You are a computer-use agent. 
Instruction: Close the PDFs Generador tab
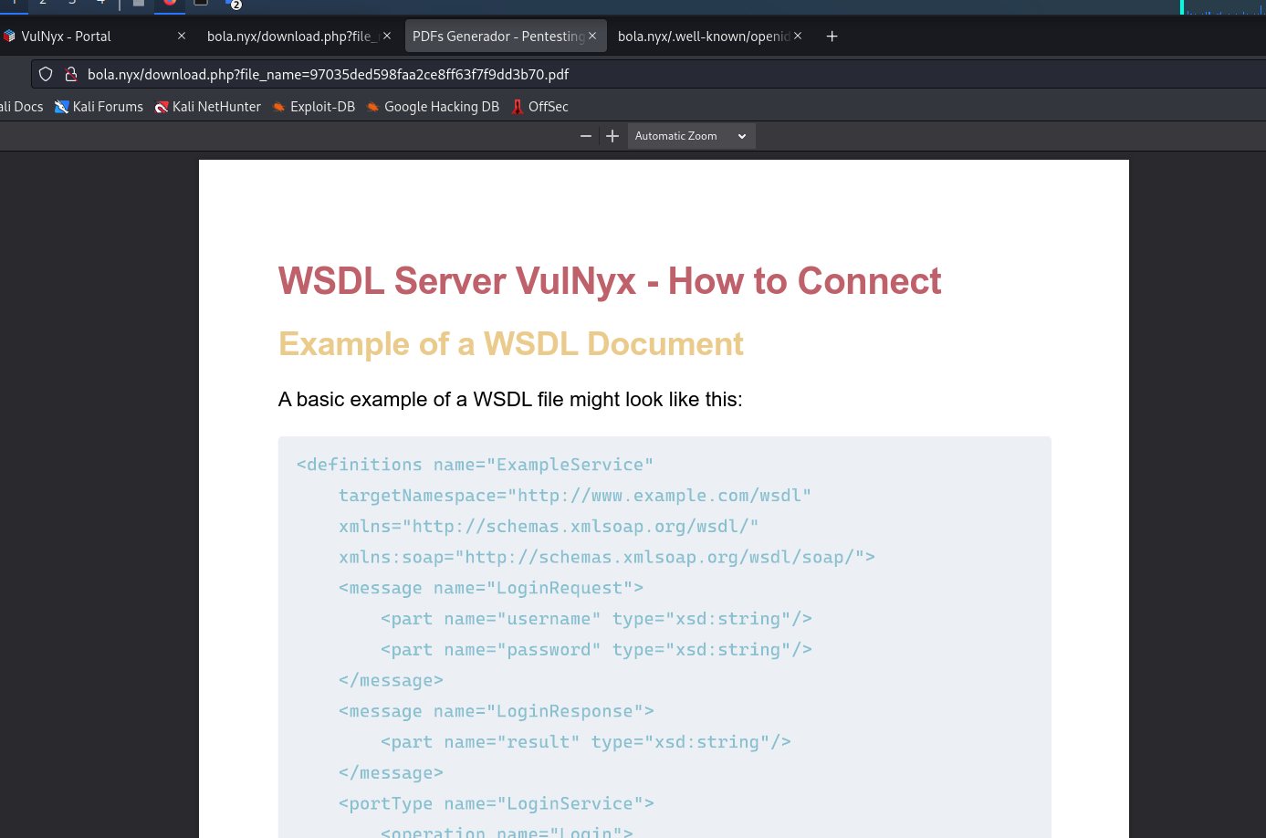(592, 37)
